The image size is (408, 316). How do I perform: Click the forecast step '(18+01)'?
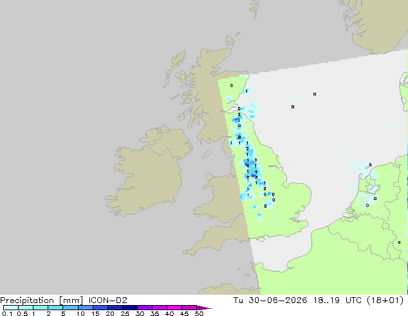point(385,301)
